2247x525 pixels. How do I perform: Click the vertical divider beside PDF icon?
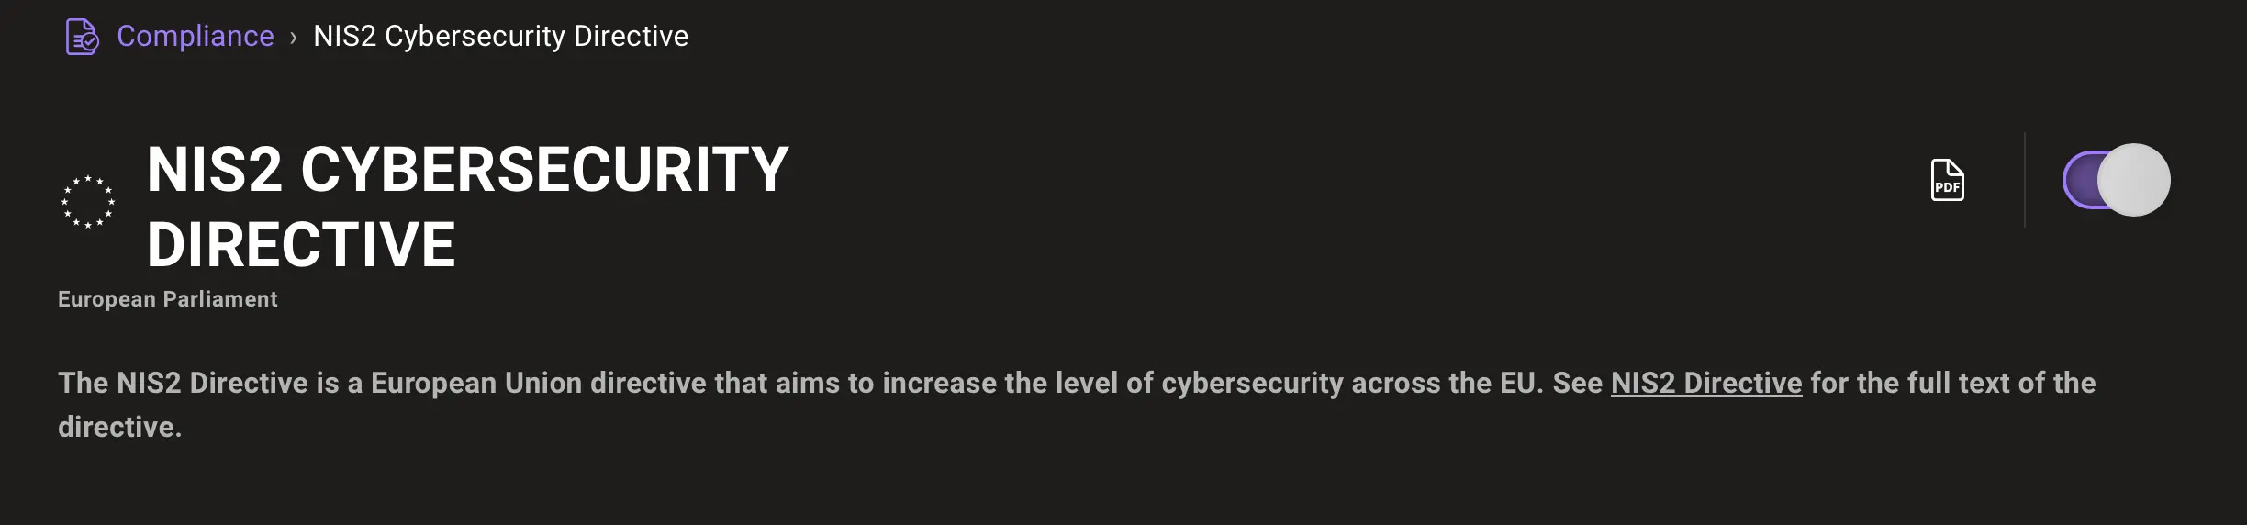[x=2024, y=180]
